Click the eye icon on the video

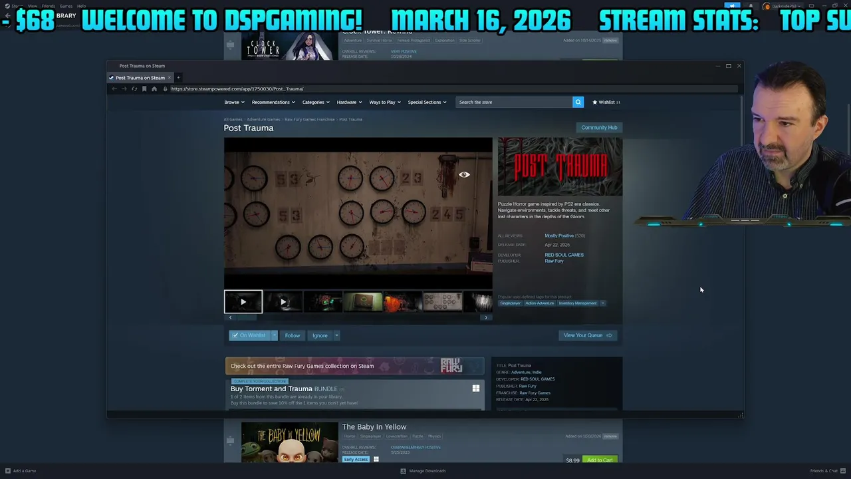[x=464, y=175]
